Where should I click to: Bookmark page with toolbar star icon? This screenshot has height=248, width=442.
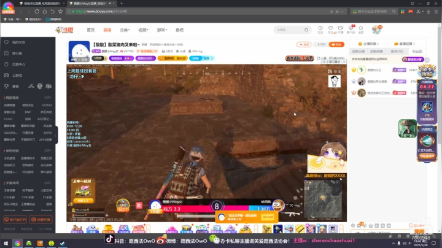click(60, 12)
